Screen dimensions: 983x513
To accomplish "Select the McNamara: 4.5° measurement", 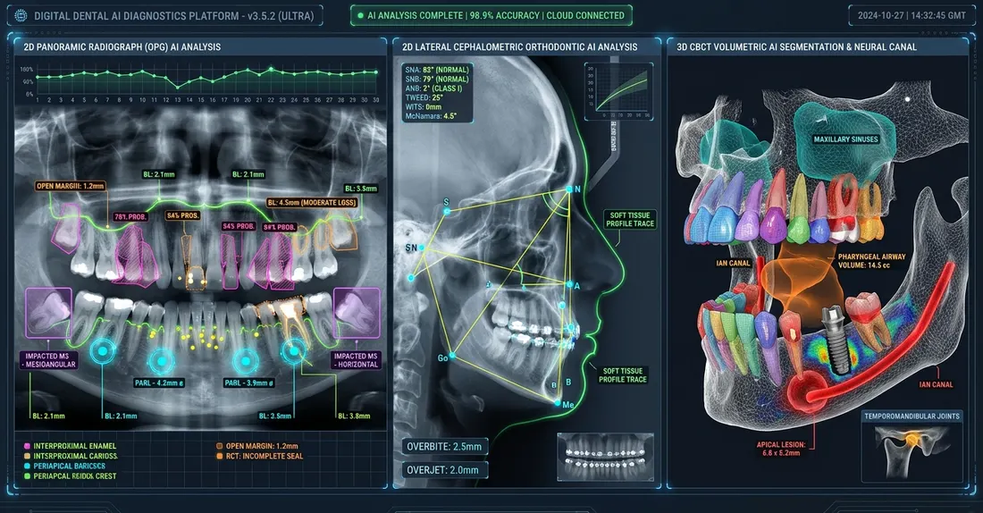I will pyautogui.click(x=431, y=116).
